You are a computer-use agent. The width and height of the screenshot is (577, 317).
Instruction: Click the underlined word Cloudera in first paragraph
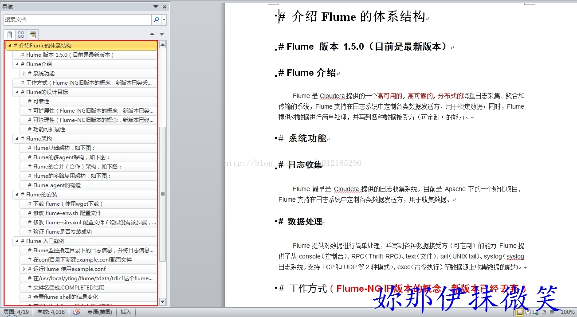pos(333,96)
